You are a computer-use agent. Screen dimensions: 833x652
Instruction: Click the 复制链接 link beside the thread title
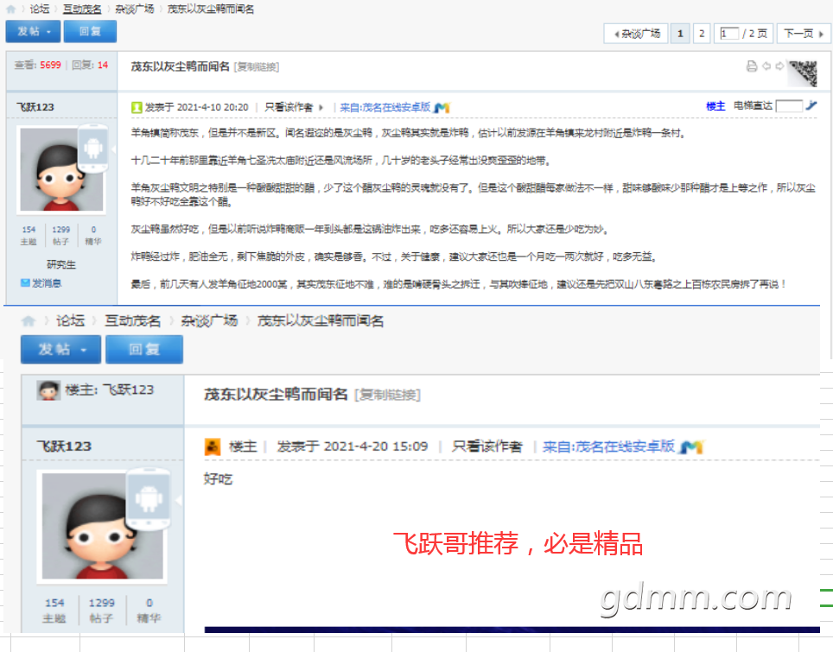coord(257,66)
